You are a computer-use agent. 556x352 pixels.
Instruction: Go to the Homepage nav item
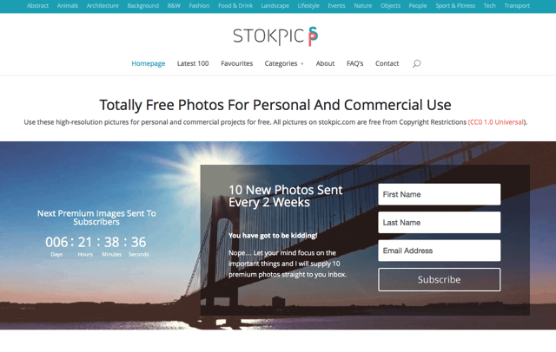(149, 63)
